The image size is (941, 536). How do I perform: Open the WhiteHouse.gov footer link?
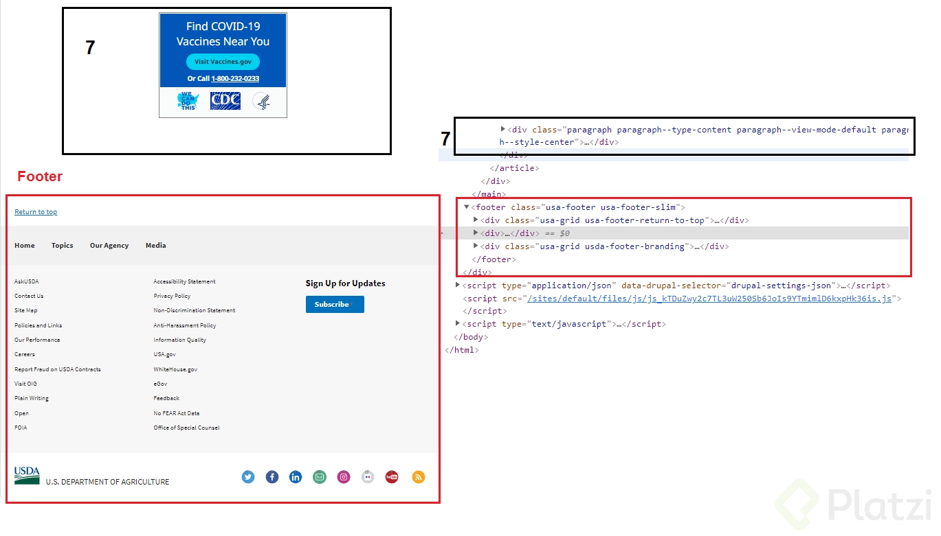tap(176, 369)
